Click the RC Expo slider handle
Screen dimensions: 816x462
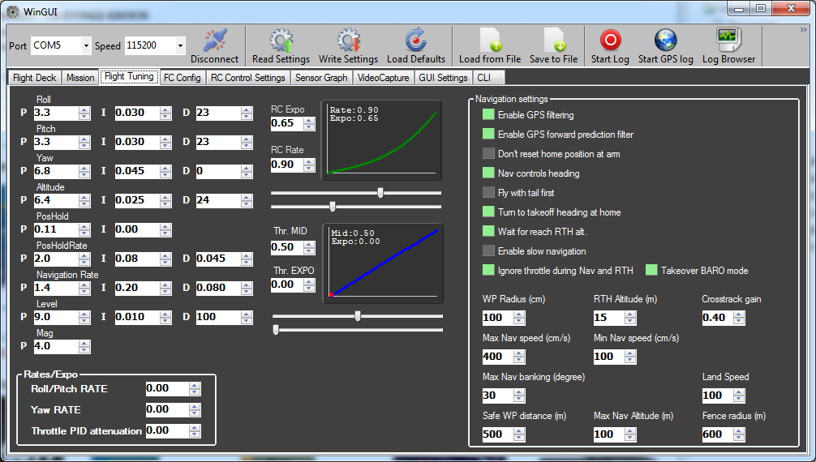click(x=380, y=193)
